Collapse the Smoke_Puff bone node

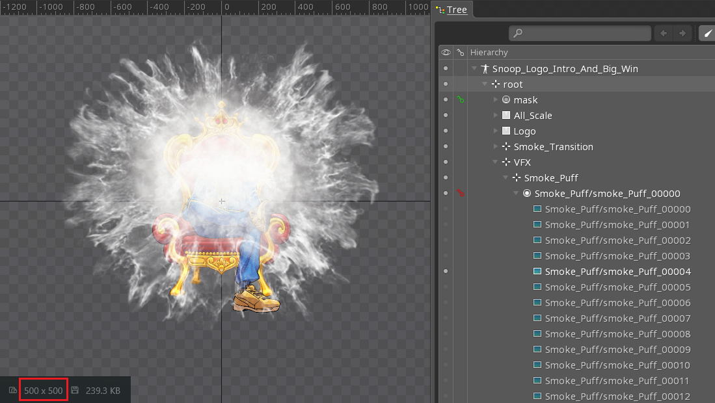506,178
